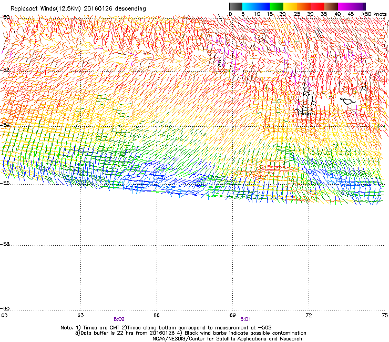Click the green 15–20 knots legend color
Image resolution: width=389 pixels, height=342 pixels.
click(x=277, y=6)
